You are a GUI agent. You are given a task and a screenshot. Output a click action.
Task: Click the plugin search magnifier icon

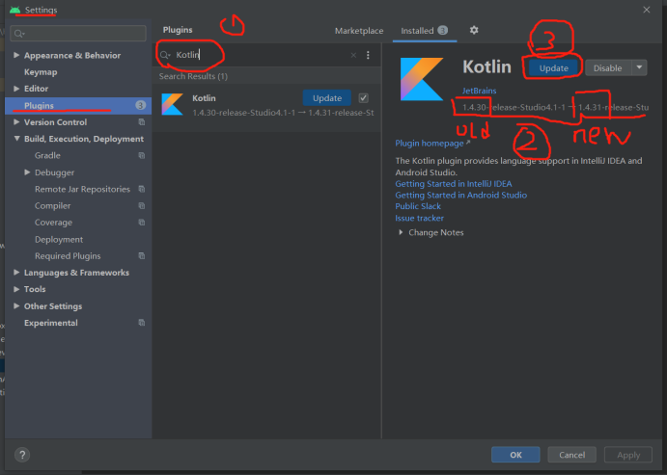click(165, 55)
